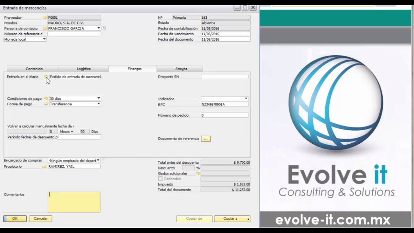Click the Número de referencia field
This screenshot has height=233, width=414.
(x=74, y=34)
